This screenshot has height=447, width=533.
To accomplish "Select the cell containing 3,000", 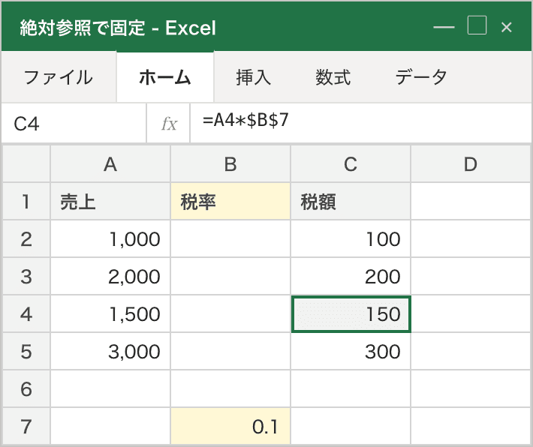I will (x=110, y=351).
